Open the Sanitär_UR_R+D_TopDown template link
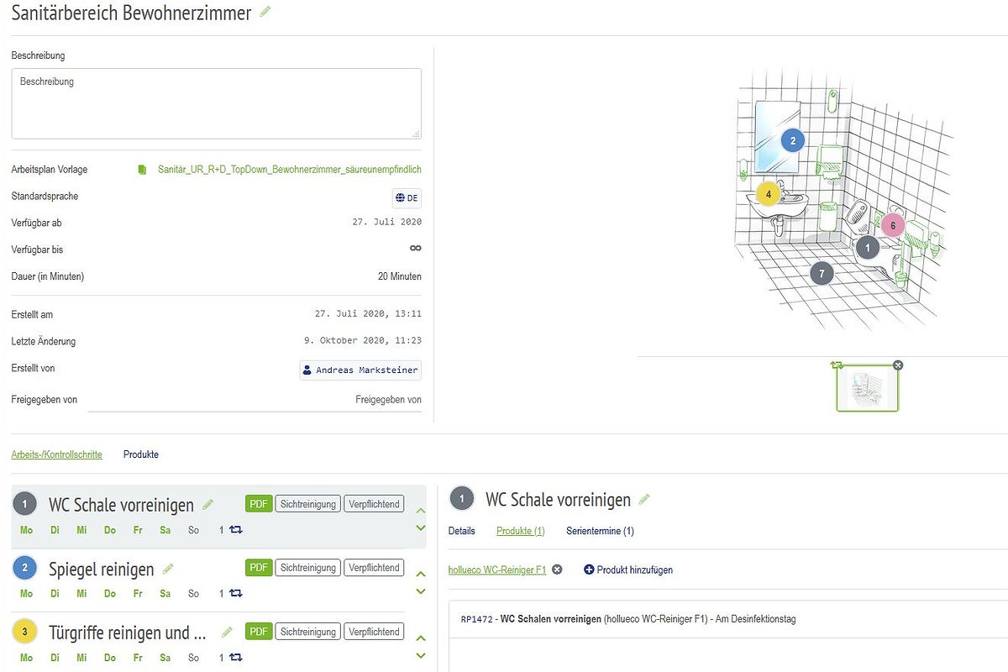The image size is (1008, 672). tap(289, 170)
